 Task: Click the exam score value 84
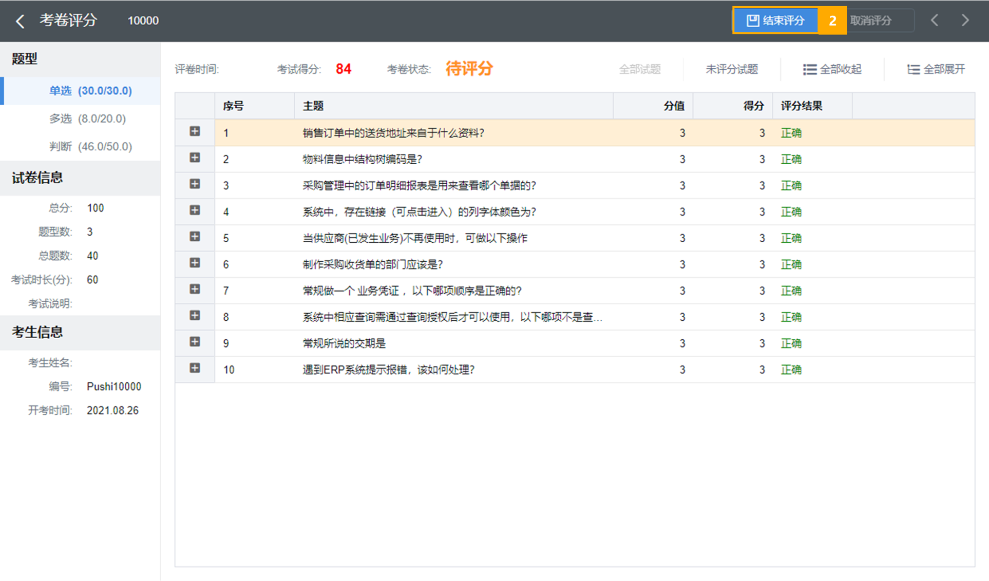click(344, 69)
